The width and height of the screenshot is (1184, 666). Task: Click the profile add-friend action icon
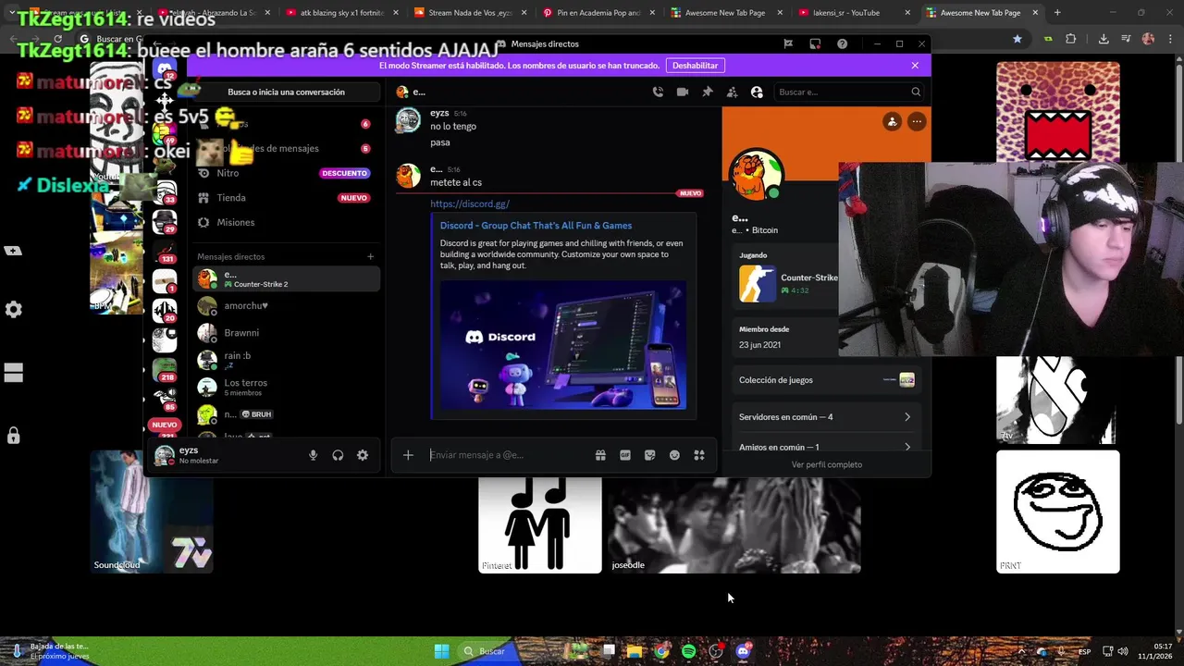point(892,121)
